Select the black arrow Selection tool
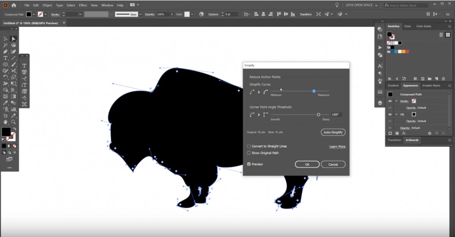The width and height of the screenshot is (455, 237). tap(6, 39)
